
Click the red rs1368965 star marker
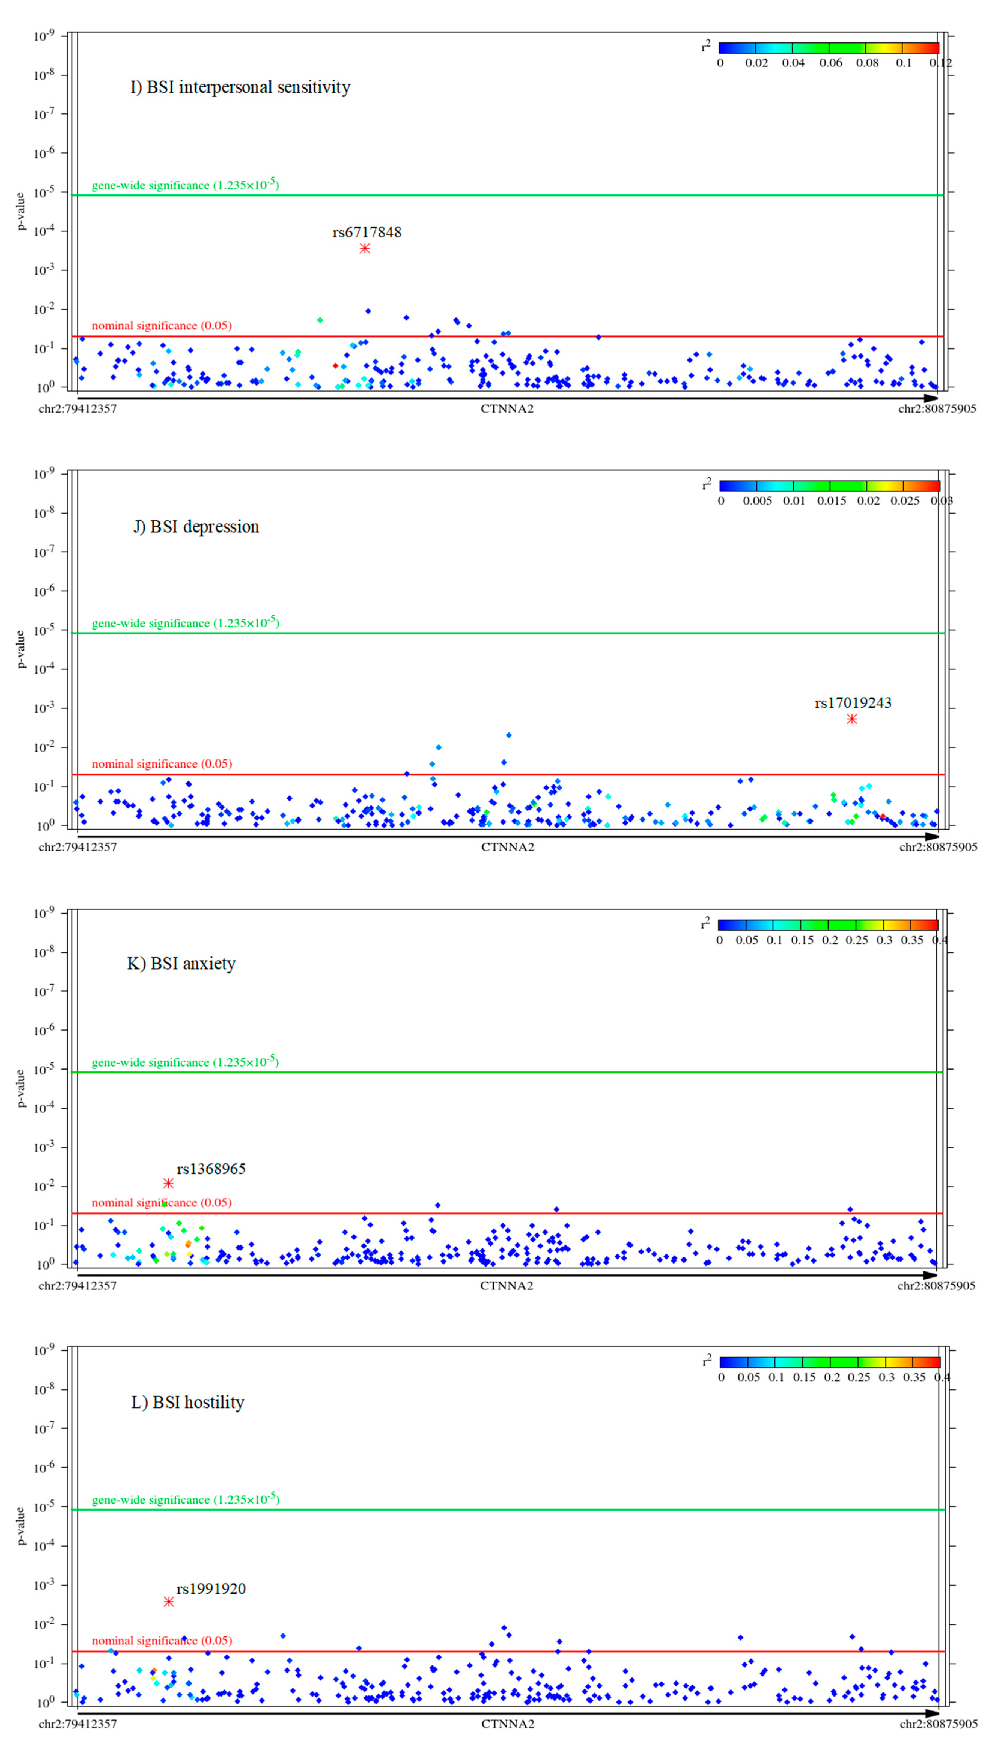[x=168, y=1183]
